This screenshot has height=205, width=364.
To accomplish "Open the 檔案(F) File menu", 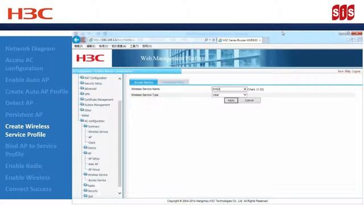I will point(78,46).
